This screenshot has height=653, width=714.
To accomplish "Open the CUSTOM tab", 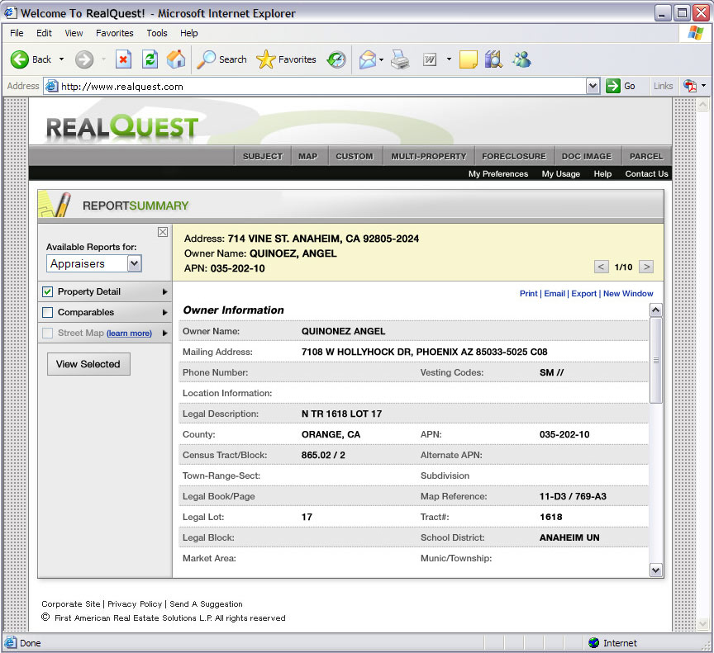I will click(x=355, y=156).
